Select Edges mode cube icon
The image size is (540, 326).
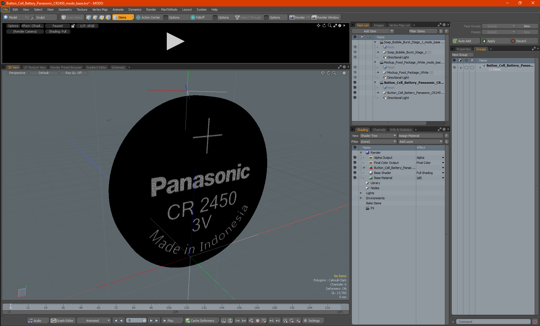(x=95, y=17)
